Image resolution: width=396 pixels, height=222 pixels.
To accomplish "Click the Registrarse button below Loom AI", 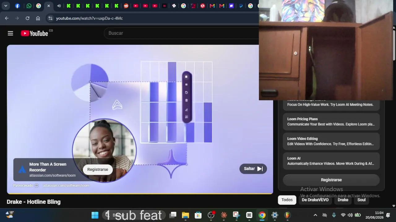I will (x=331, y=180).
